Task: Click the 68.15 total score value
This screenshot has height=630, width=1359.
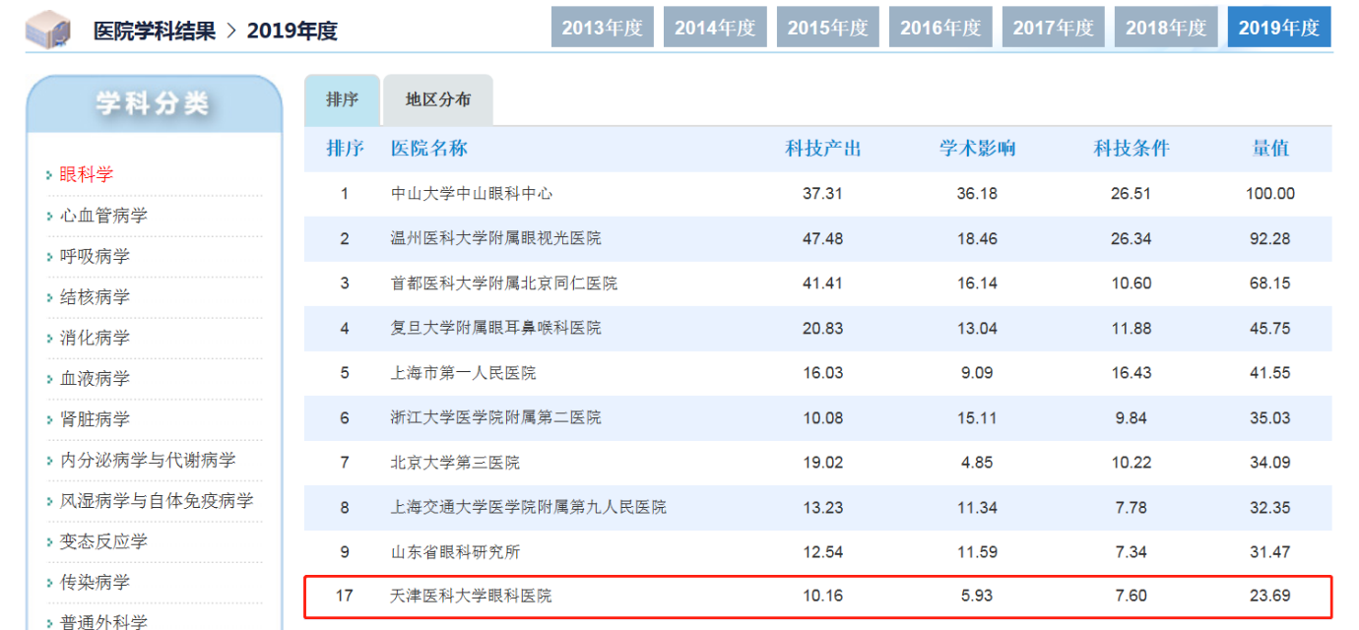Action: pos(1270,283)
